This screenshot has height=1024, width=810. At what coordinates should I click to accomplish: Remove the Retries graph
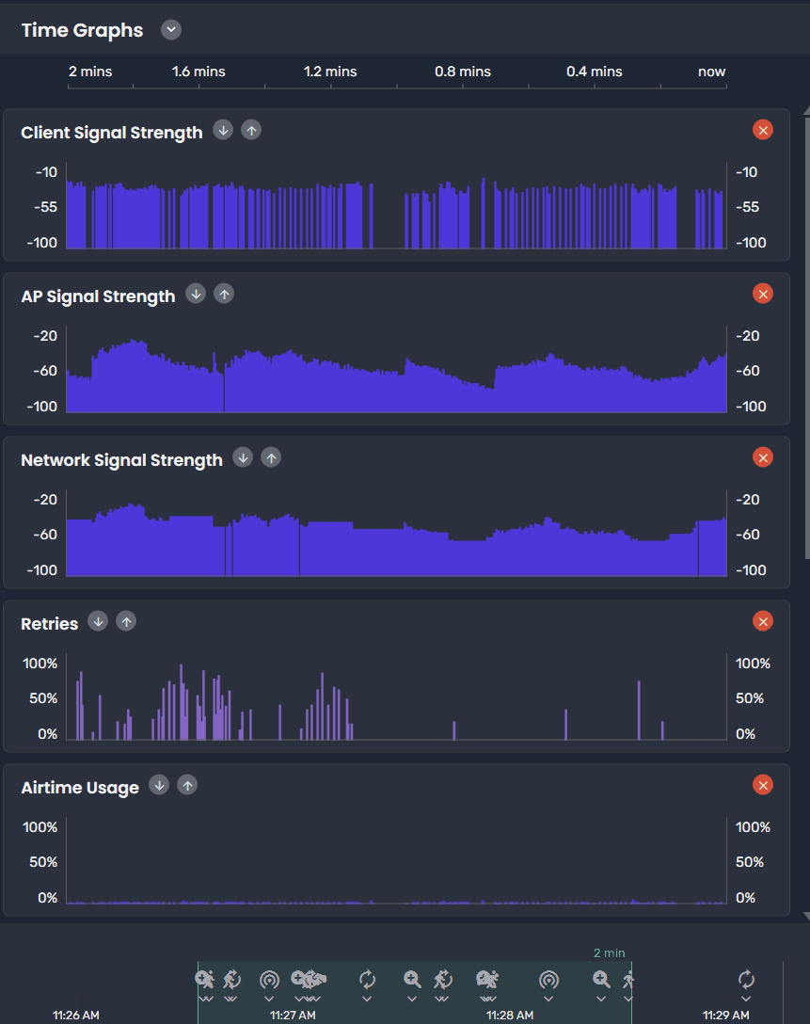tap(763, 621)
